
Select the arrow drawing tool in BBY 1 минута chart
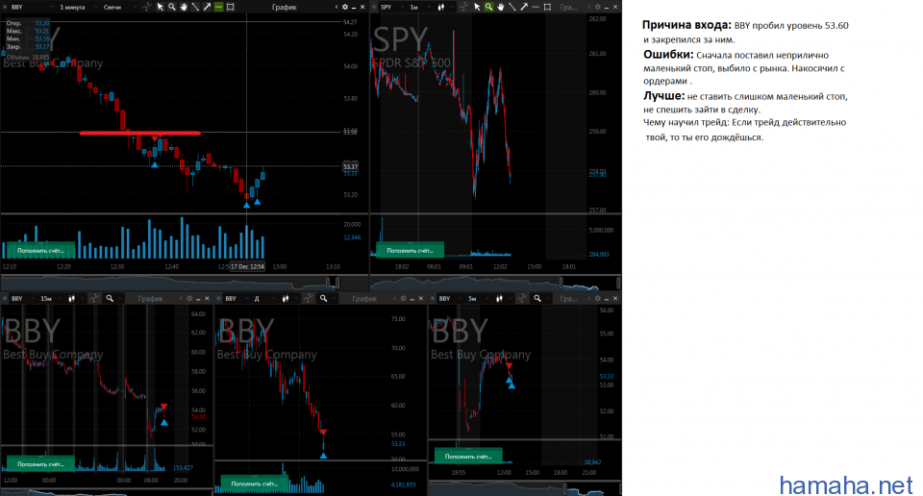pos(208,7)
